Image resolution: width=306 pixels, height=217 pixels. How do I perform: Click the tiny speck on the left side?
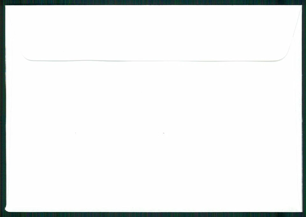[x=76, y=133]
